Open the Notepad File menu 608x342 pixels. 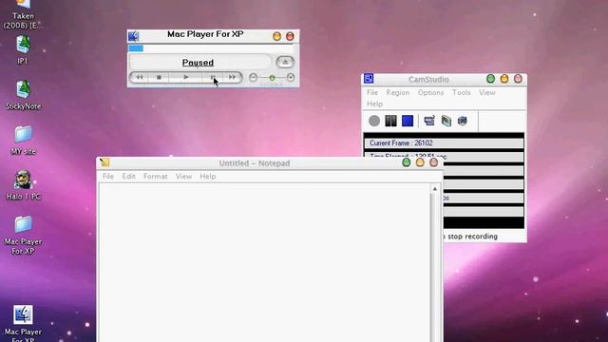108,177
